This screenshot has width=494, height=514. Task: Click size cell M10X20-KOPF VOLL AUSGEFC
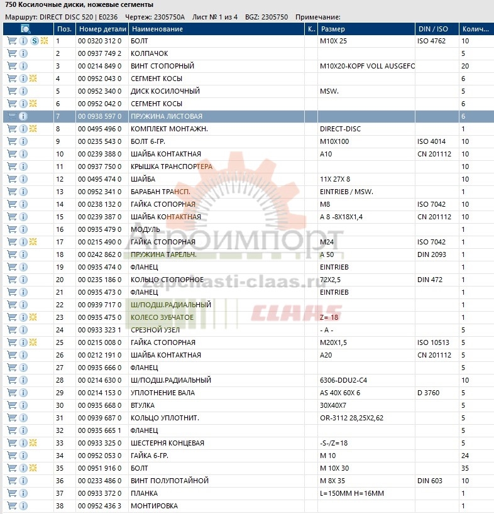click(367, 66)
